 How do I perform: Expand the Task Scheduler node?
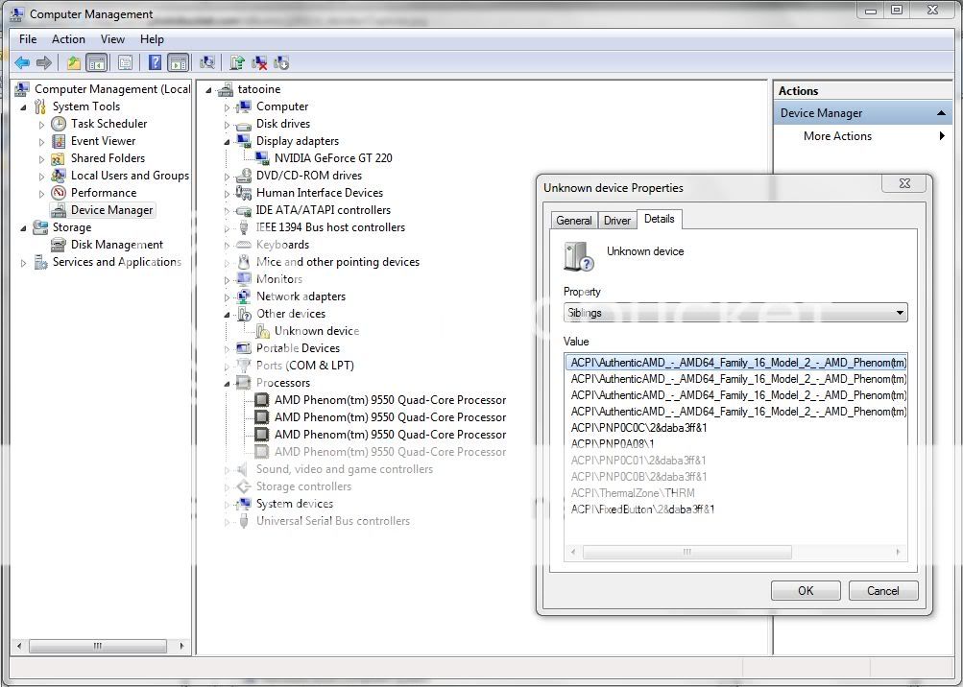[41, 124]
